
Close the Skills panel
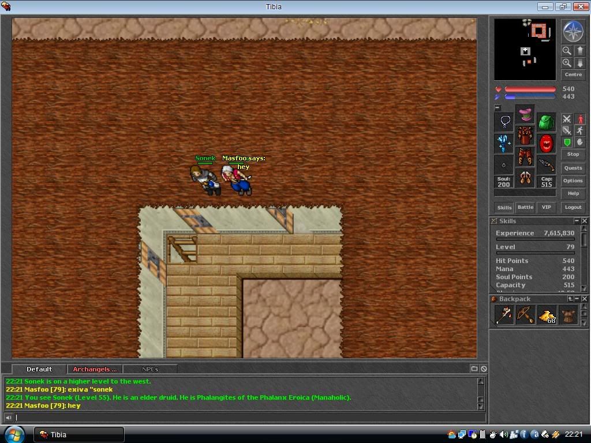pyautogui.click(x=584, y=221)
